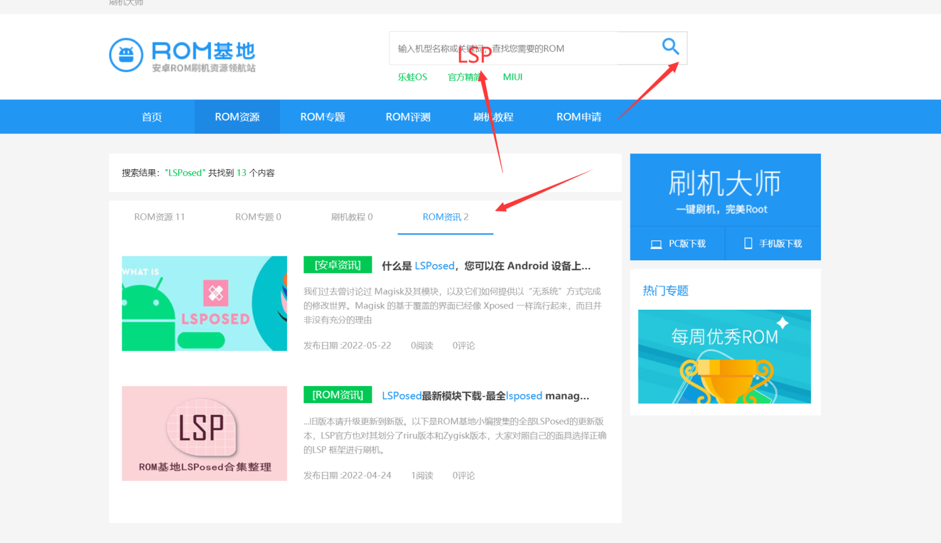
Task: Open the 刷机教程 navigation item
Action: pyautogui.click(x=493, y=117)
